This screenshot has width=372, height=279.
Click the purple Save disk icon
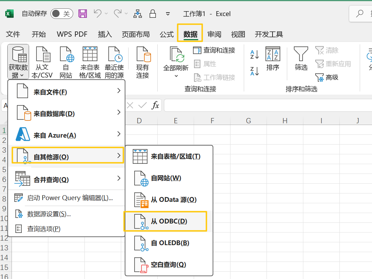[x=83, y=14]
